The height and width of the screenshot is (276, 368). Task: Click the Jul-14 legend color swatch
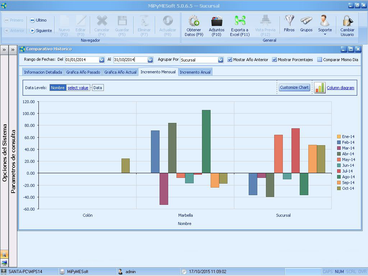point(339,171)
